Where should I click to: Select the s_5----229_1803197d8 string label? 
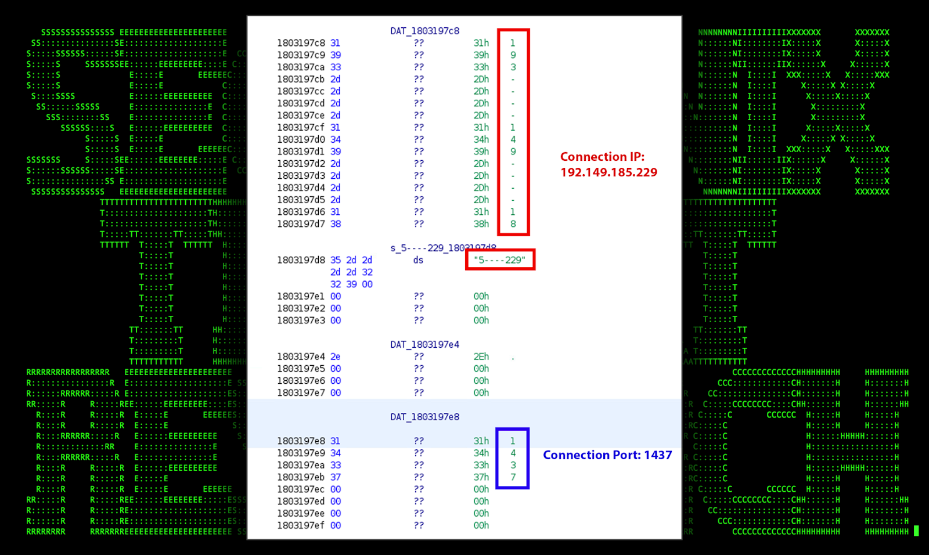(442, 248)
